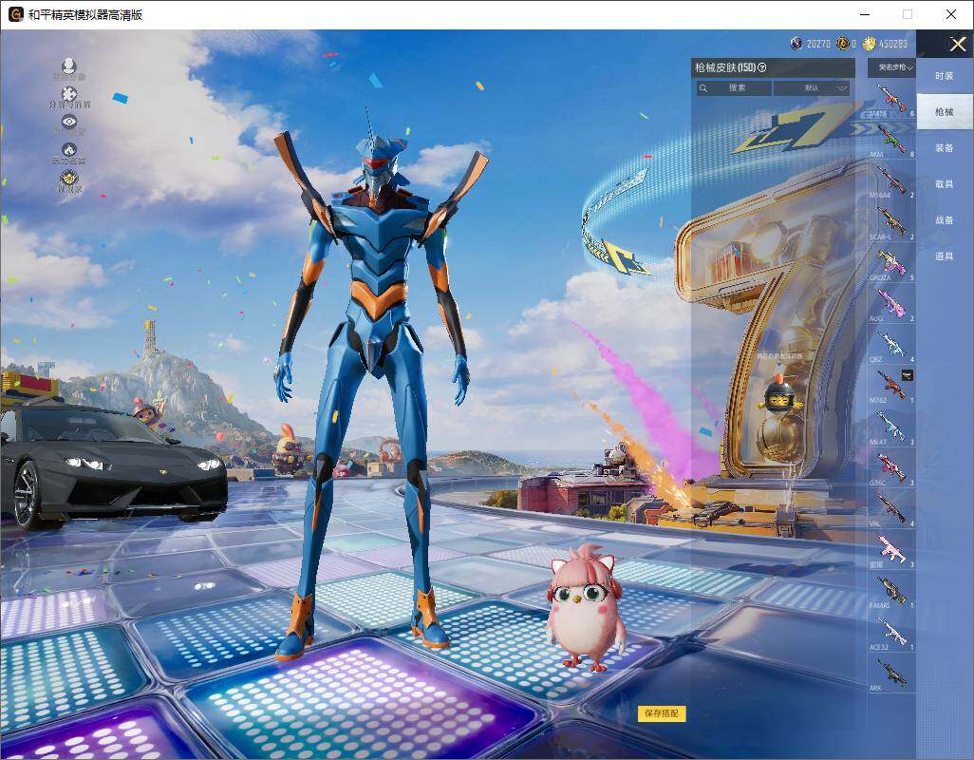Screen dimensions: 974x760
Task: Click the middle gold badge currency icon
Action: click(842, 44)
